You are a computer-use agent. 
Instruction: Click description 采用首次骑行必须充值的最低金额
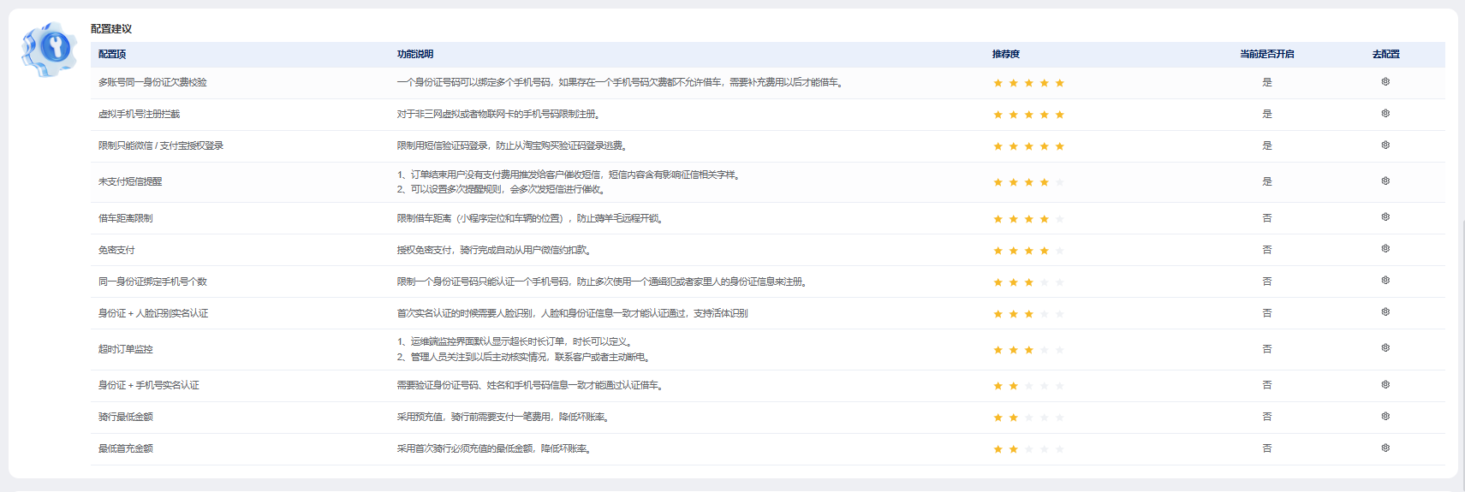point(494,449)
